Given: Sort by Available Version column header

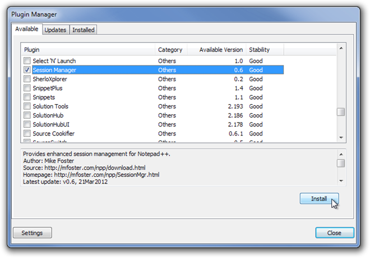Looking at the screenshot, I should coord(216,50).
